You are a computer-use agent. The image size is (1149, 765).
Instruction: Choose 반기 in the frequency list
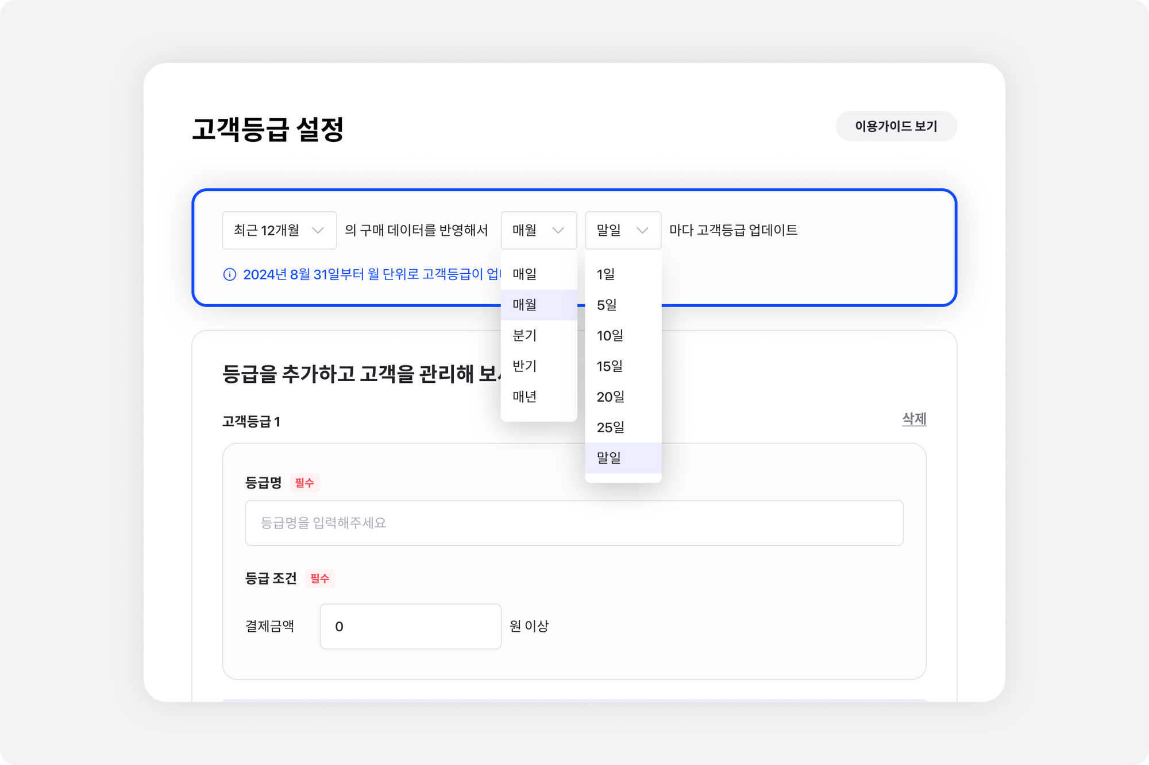[x=538, y=366]
